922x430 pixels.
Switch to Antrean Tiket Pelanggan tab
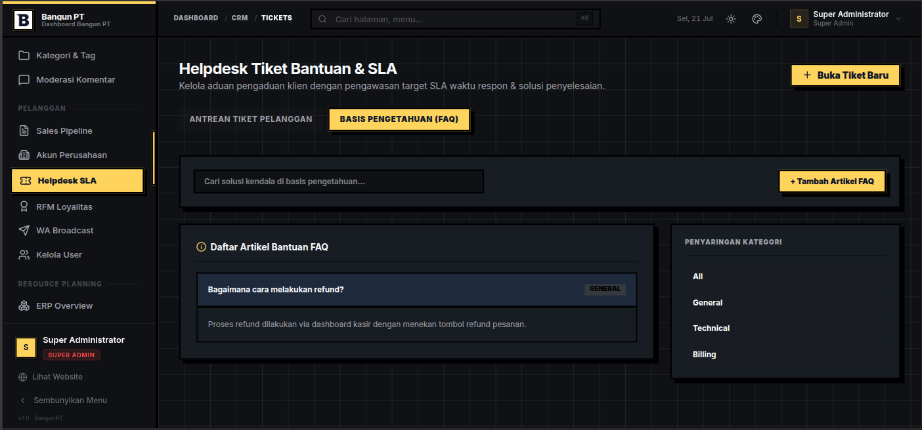pos(251,119)
